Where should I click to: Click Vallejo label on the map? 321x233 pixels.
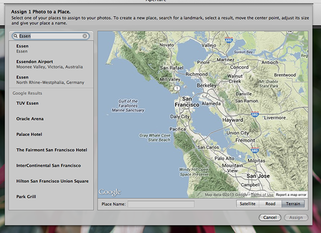[209, 45]
